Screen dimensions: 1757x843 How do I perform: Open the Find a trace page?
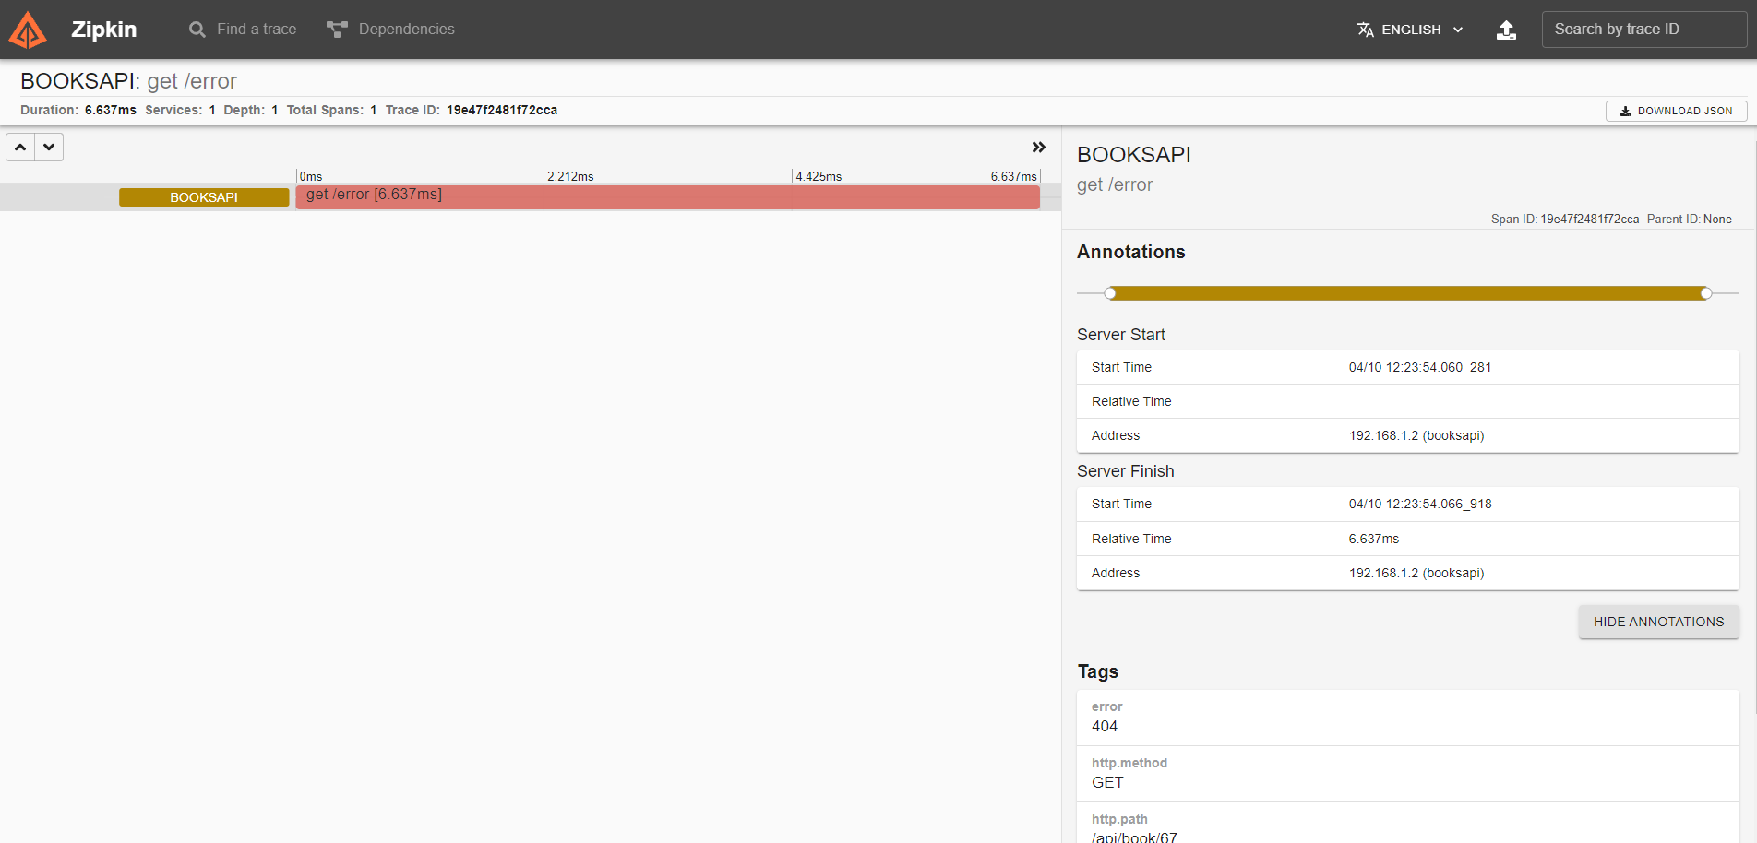tap(243, 30)
